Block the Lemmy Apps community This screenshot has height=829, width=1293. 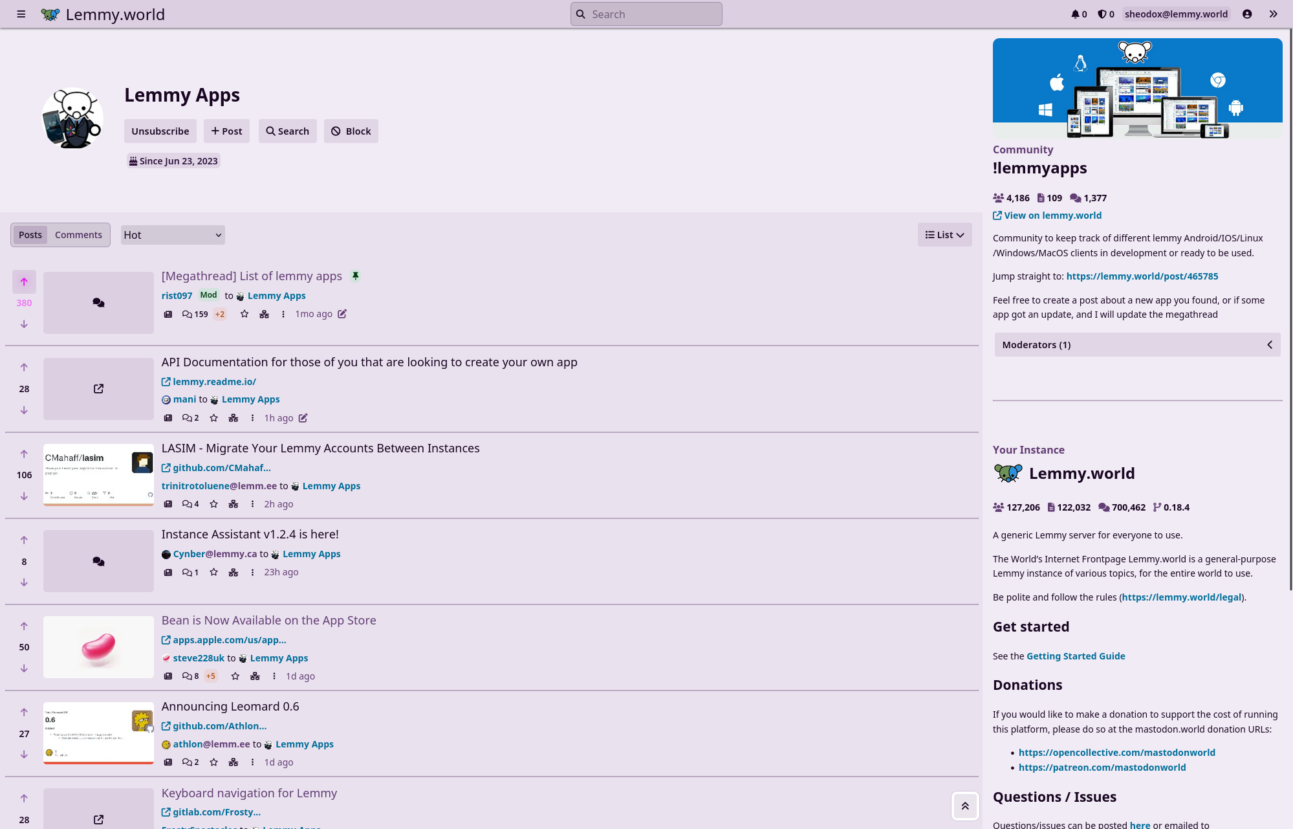click(x=351, y=131)
